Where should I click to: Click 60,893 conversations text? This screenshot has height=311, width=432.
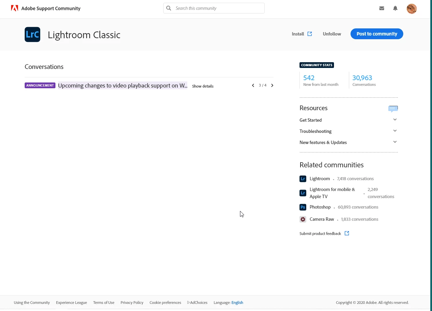point(358,207)
